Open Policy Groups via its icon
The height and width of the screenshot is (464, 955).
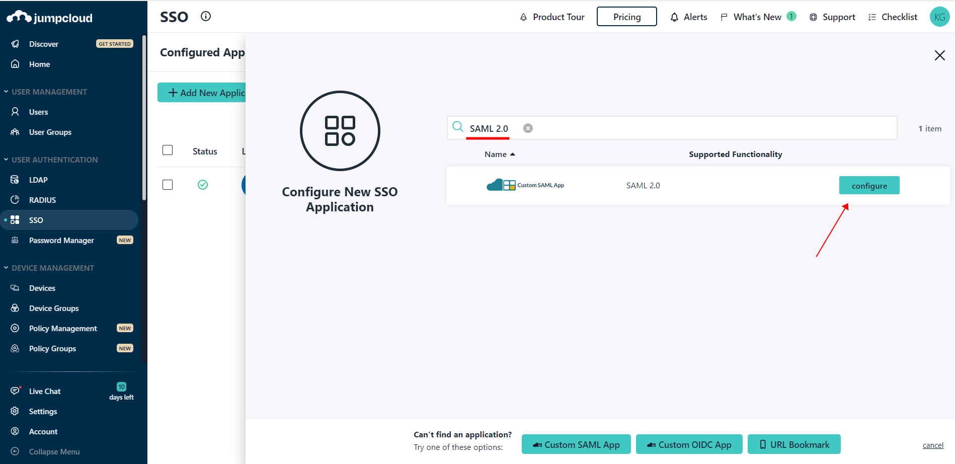(x=15, y=348)
